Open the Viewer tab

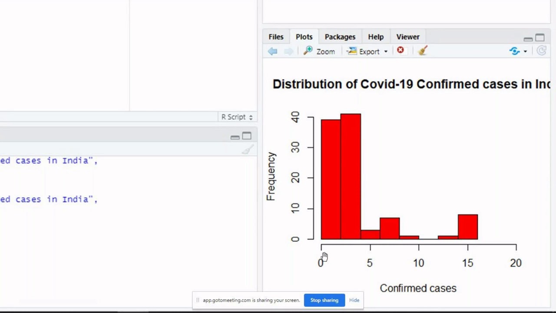pyautogui.click(x=408, y=37)
